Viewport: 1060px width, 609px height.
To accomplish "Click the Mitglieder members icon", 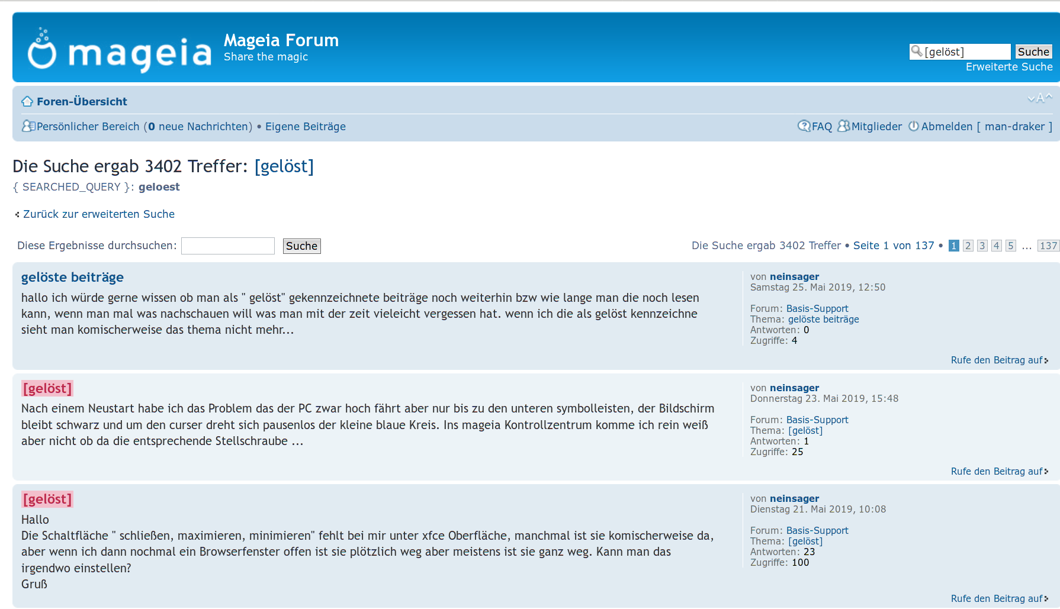I will tap(843, 126).
